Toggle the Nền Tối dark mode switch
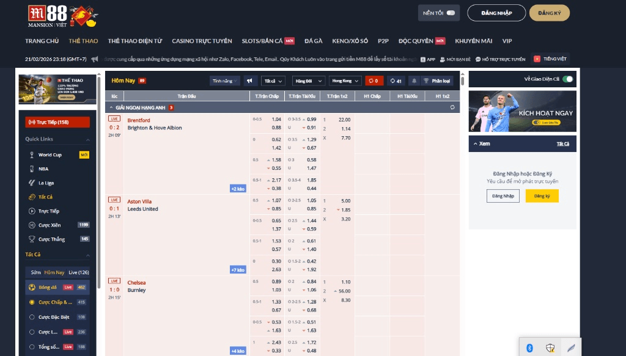 tap(451, 13)
